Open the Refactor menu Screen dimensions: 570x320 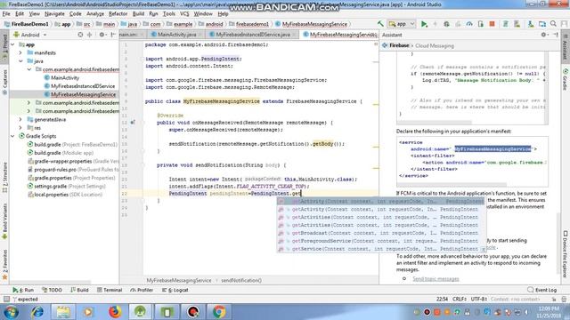point(118,14)
